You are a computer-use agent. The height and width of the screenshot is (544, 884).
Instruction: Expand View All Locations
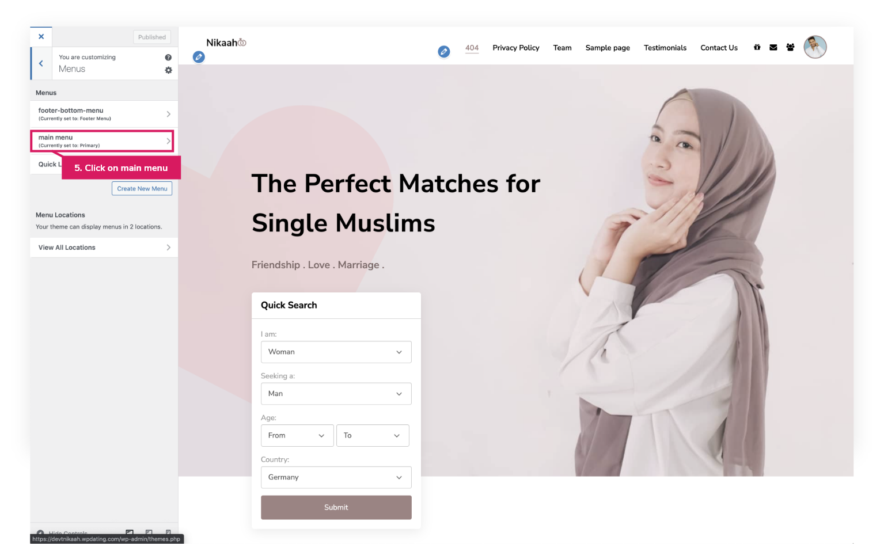(104, 248)
